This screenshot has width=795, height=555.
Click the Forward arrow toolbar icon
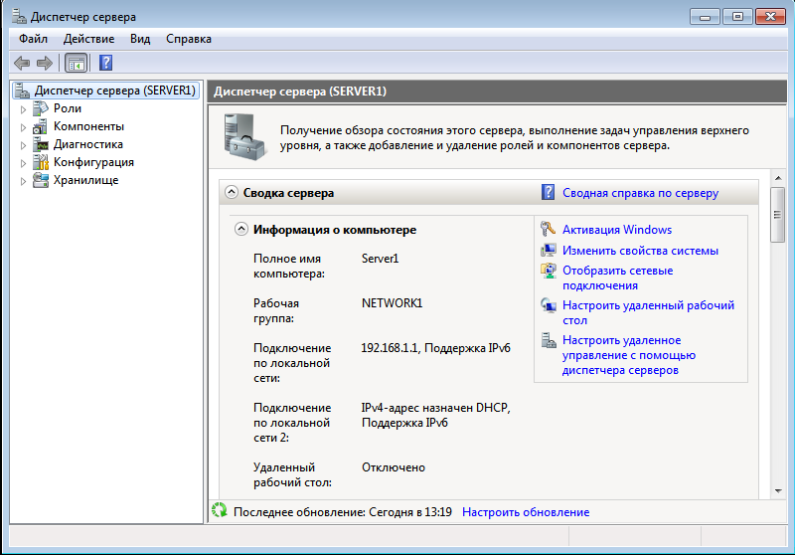tap(45, 64)
